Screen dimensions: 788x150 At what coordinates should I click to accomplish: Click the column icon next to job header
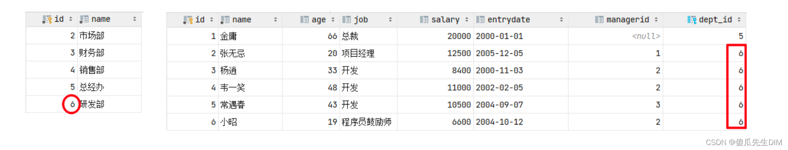tap(347, 20)
